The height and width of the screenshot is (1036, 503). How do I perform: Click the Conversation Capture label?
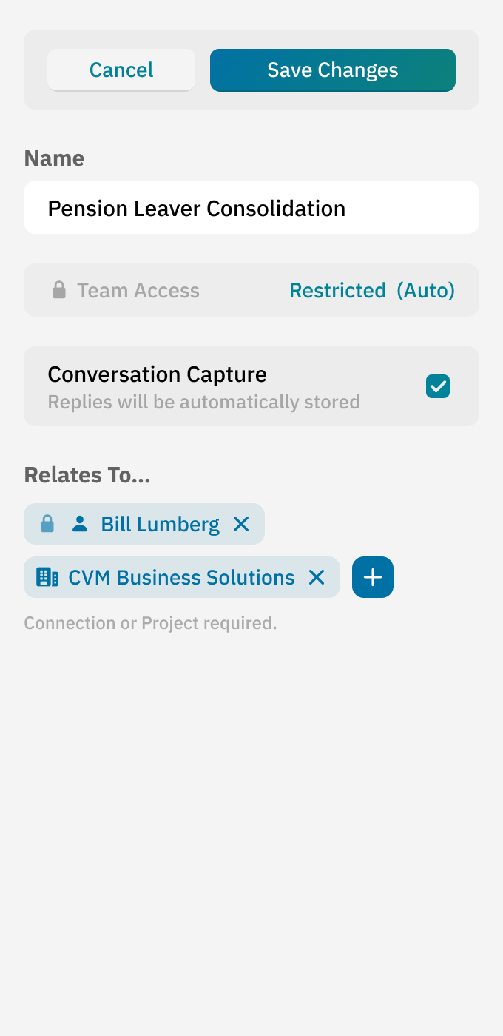(x=157, y=374)
